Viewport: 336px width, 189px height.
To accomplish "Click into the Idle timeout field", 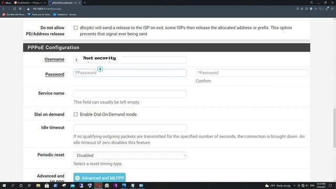I will pos(130,128).
